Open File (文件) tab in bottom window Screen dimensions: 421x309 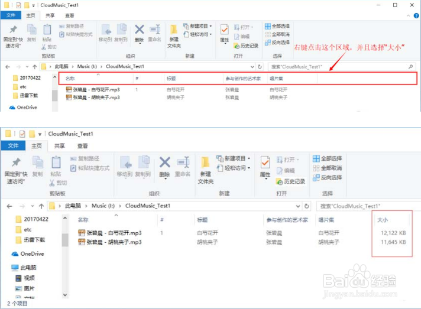[13, 145]
